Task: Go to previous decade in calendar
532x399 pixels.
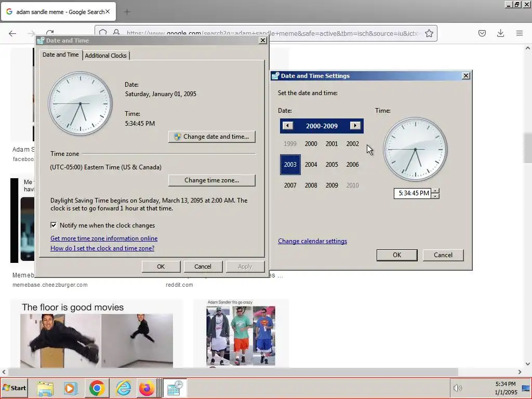Action: pyautogui.click(x=287, y=126)
